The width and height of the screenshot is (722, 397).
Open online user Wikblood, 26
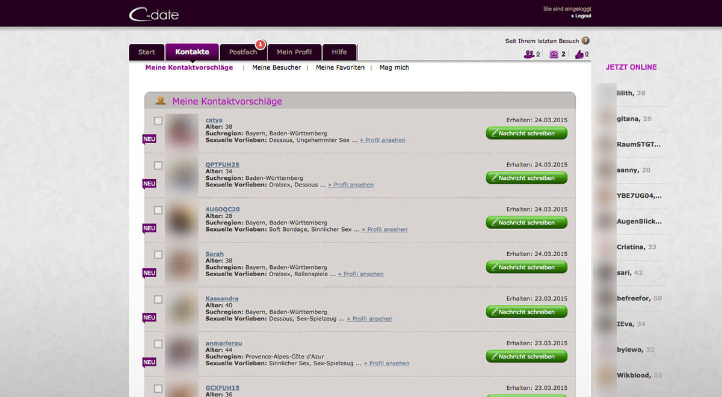(x=639, y=375)
